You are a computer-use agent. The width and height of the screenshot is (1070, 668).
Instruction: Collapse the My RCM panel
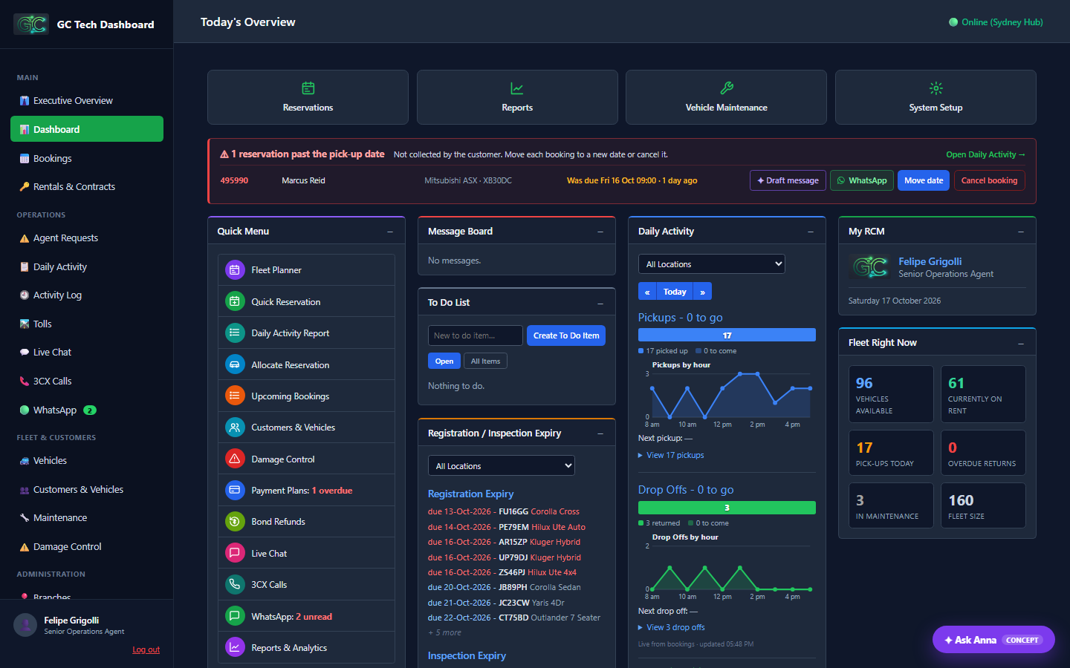tap(1021, 232)
